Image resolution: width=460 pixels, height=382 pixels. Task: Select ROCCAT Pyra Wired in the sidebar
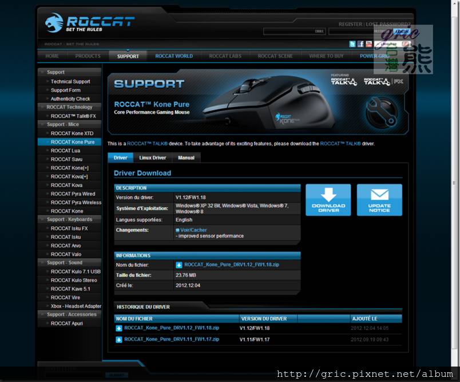coord(73,194)
